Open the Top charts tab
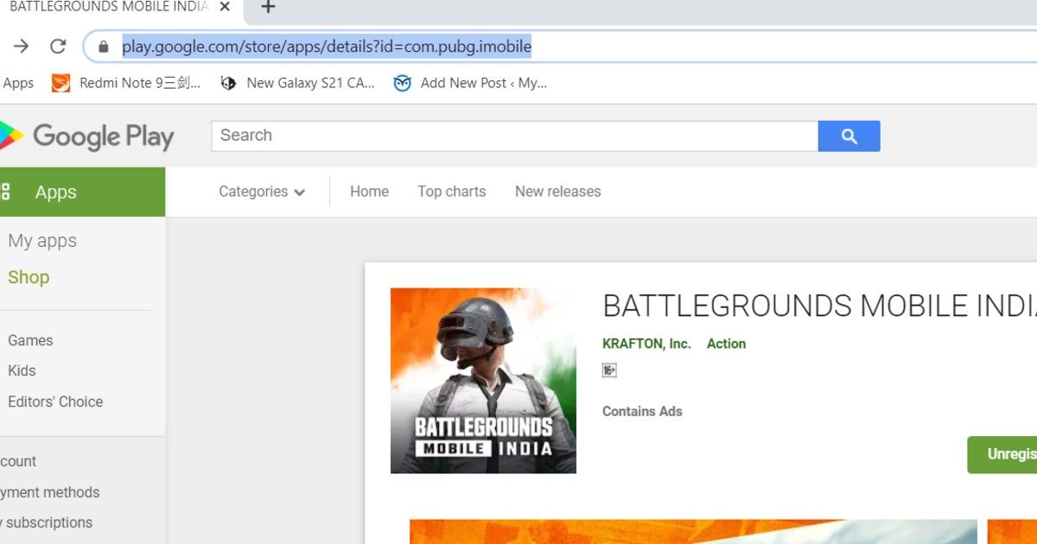This screenshot has width=1037, height=544. [452, 192]
